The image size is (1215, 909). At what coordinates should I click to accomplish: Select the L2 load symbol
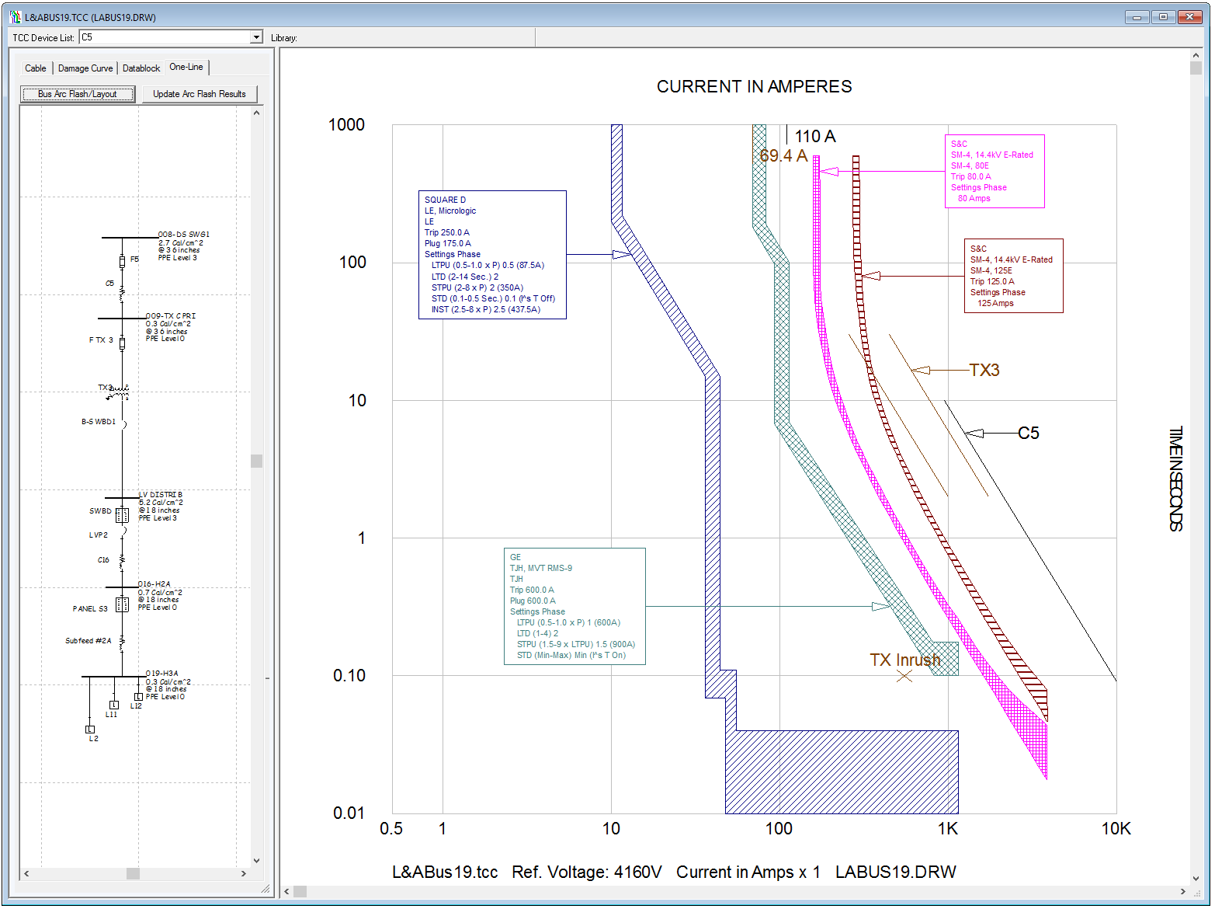point(90,730)
